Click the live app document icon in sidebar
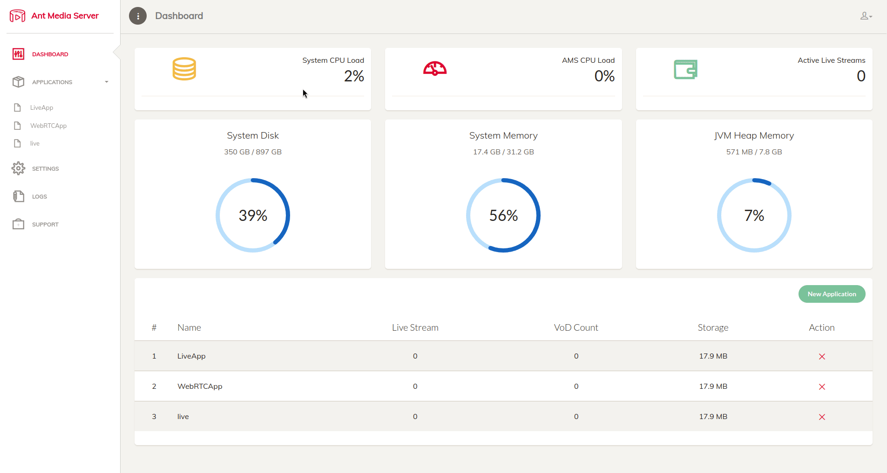The height and width of the screenshot is (473, 887). tap(17, 143)
